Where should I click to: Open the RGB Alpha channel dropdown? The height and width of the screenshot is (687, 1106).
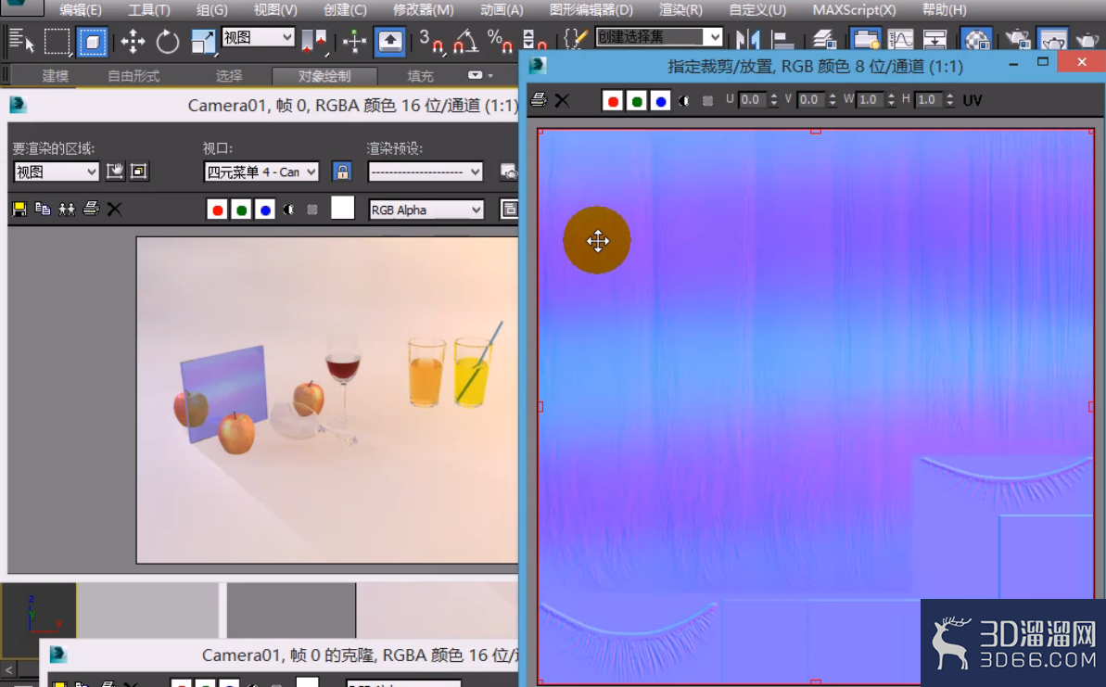tap(426, 210)
